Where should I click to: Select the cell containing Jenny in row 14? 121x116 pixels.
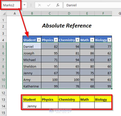(x=32, y=106)
